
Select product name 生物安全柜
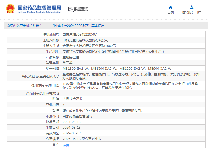pos(71,57)
